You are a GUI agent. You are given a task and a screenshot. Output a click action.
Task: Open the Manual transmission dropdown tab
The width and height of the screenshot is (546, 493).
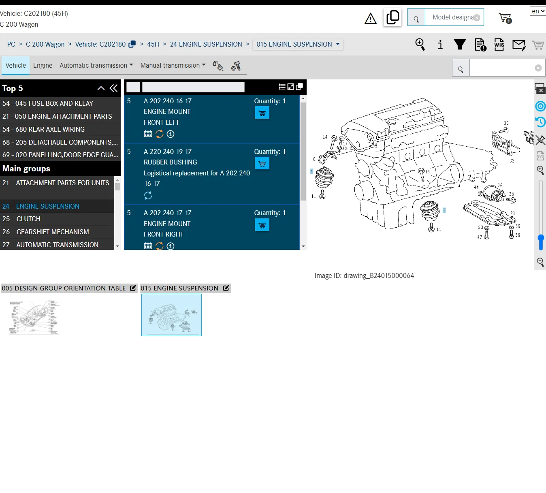[x=173, y=65]
